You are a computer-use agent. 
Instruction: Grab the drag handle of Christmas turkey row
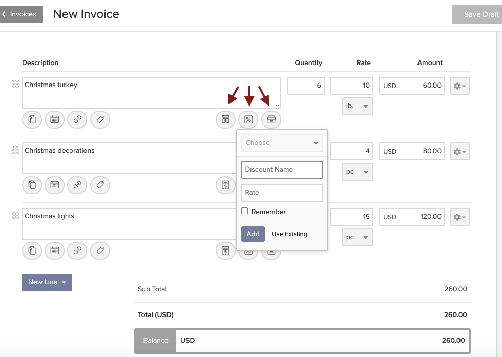click(x=15, y=84)
